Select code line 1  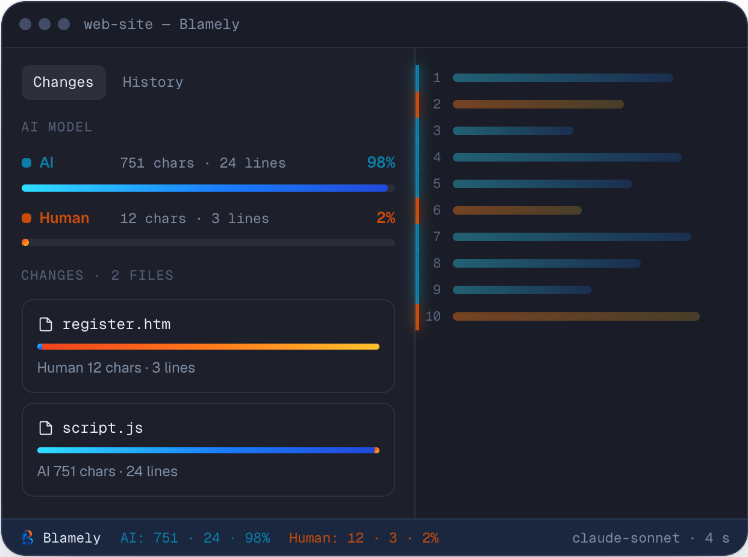tap(563, 78)
